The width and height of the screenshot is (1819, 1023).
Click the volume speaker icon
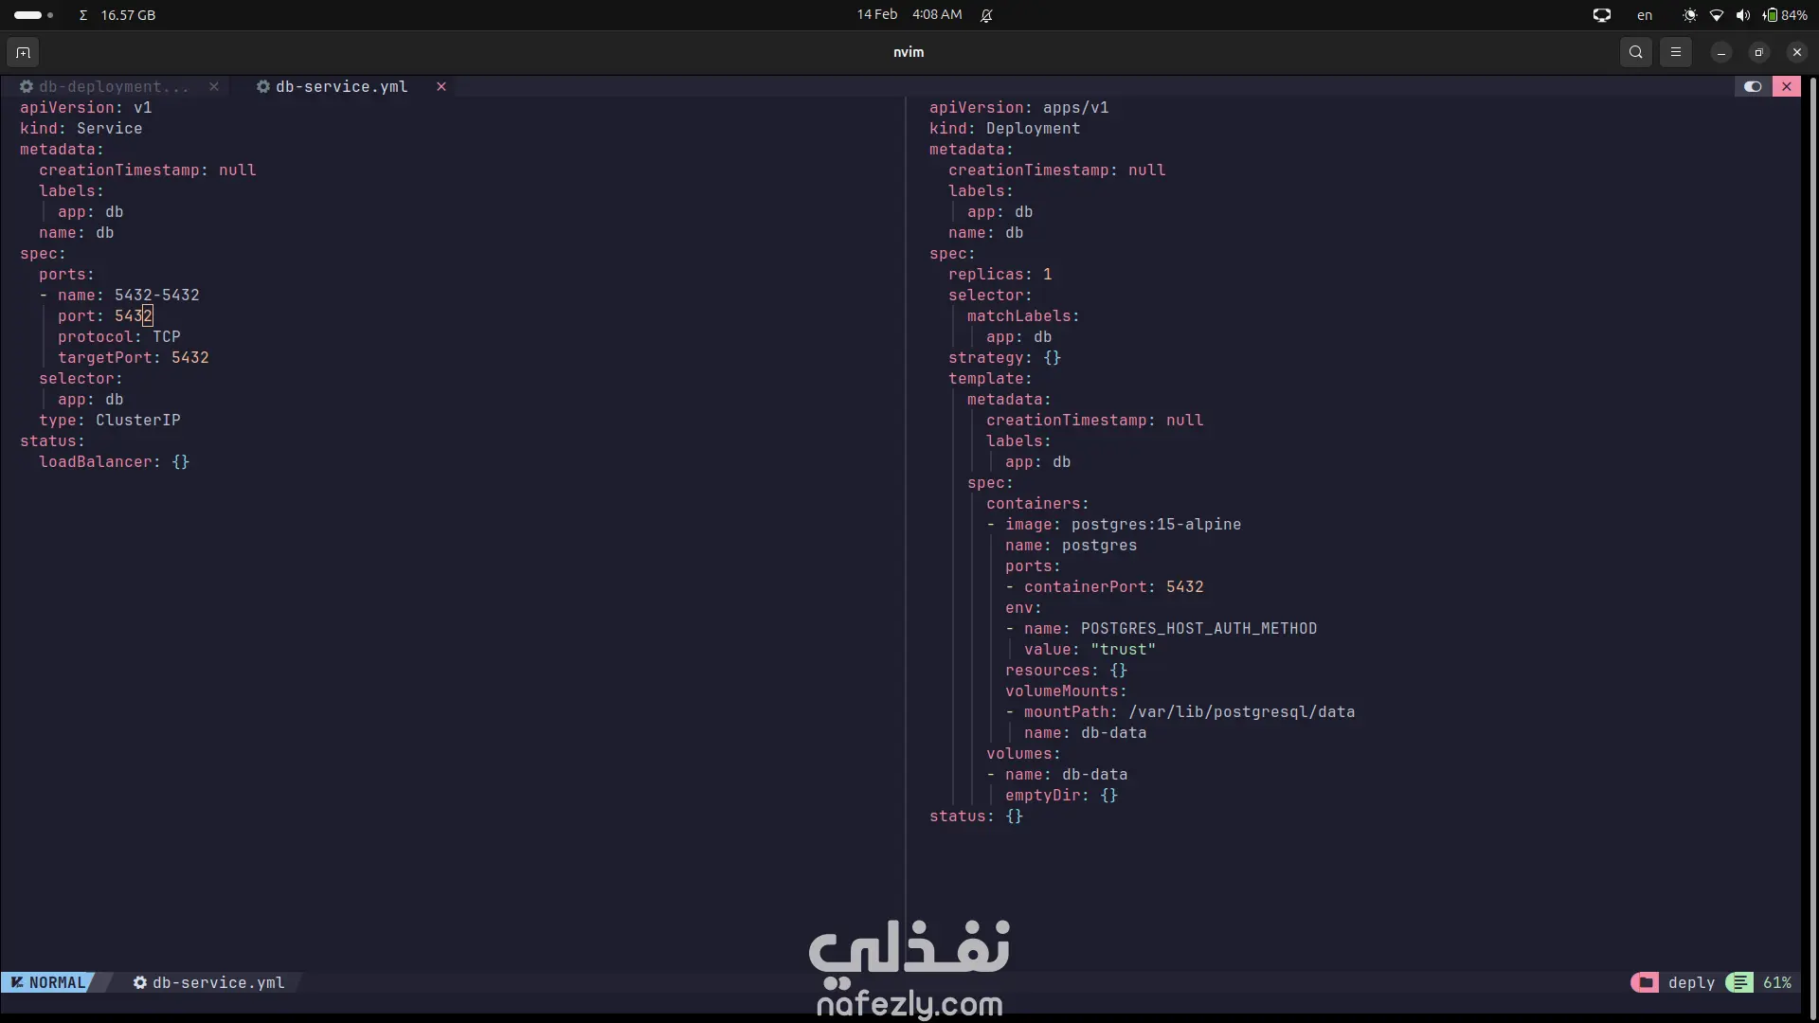tap(1743, 15)
